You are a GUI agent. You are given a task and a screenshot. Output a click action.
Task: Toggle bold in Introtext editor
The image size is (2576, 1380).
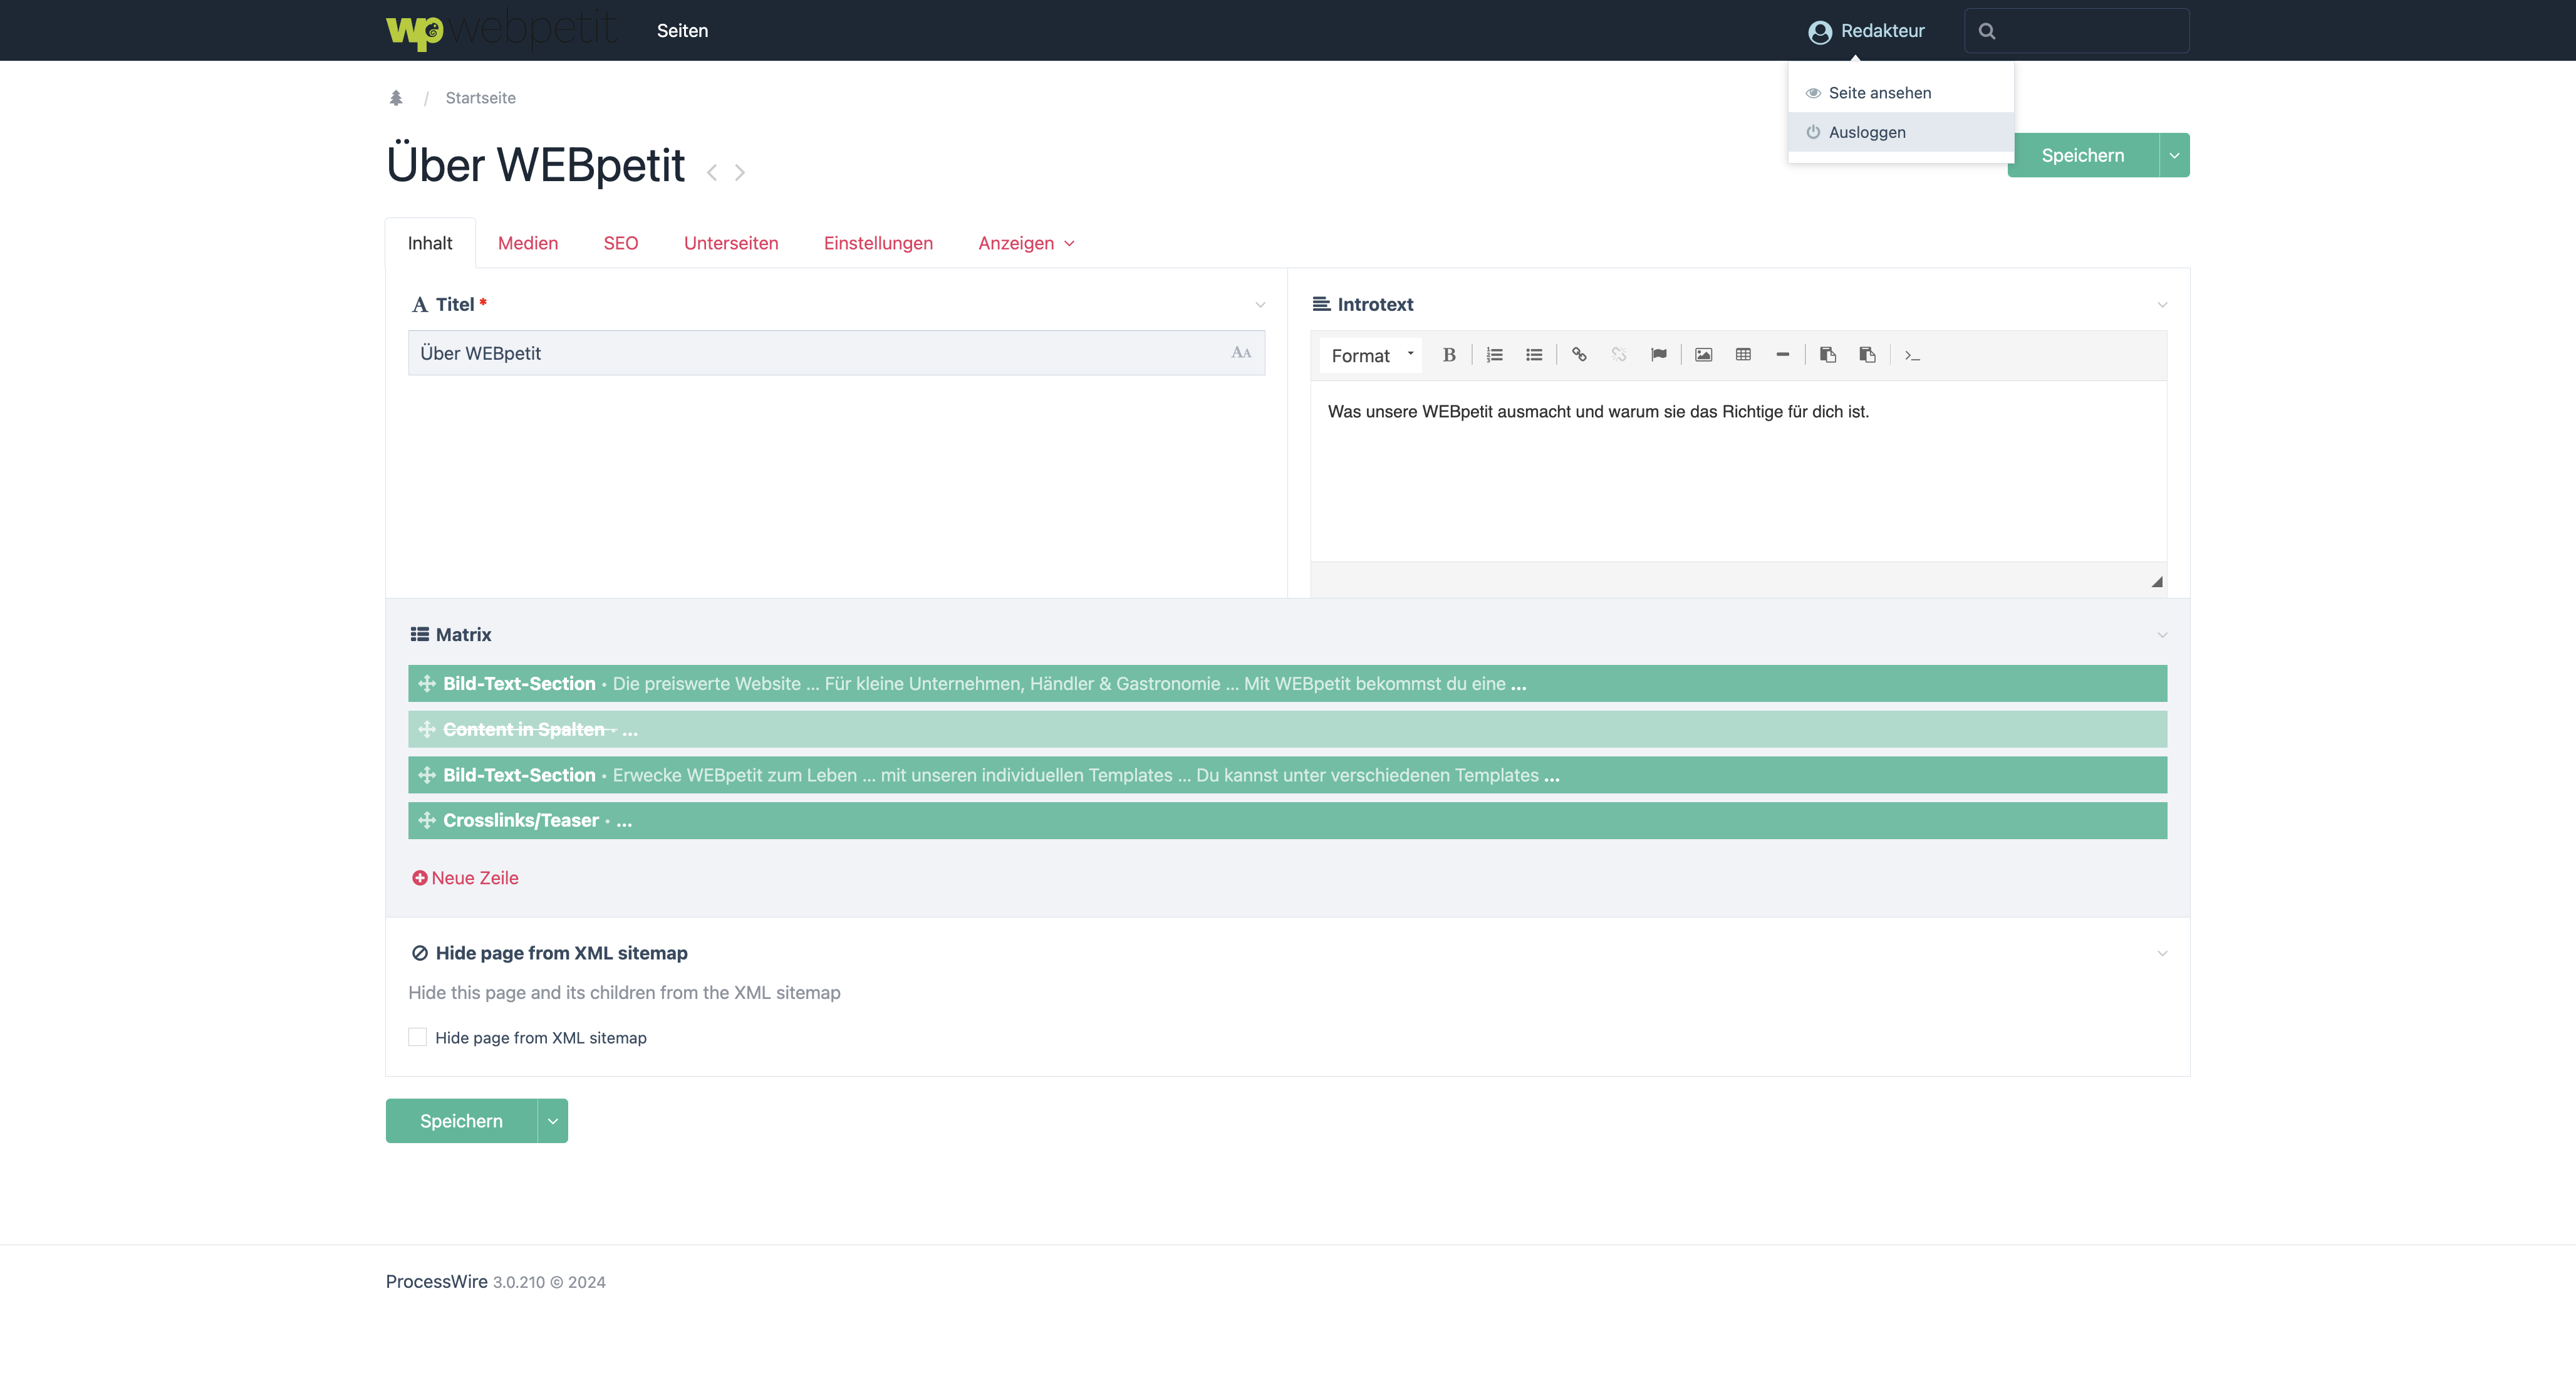[1449, 355]
